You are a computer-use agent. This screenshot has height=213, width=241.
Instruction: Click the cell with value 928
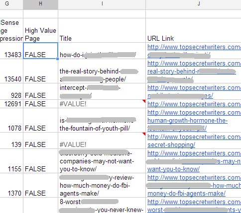[11, 91]
